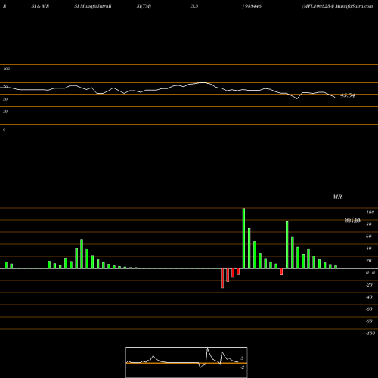Image resolution: width=378 pixels, height=378 pixels.
Task: Click the MR panel title label
Action: [x=337, y=197]
